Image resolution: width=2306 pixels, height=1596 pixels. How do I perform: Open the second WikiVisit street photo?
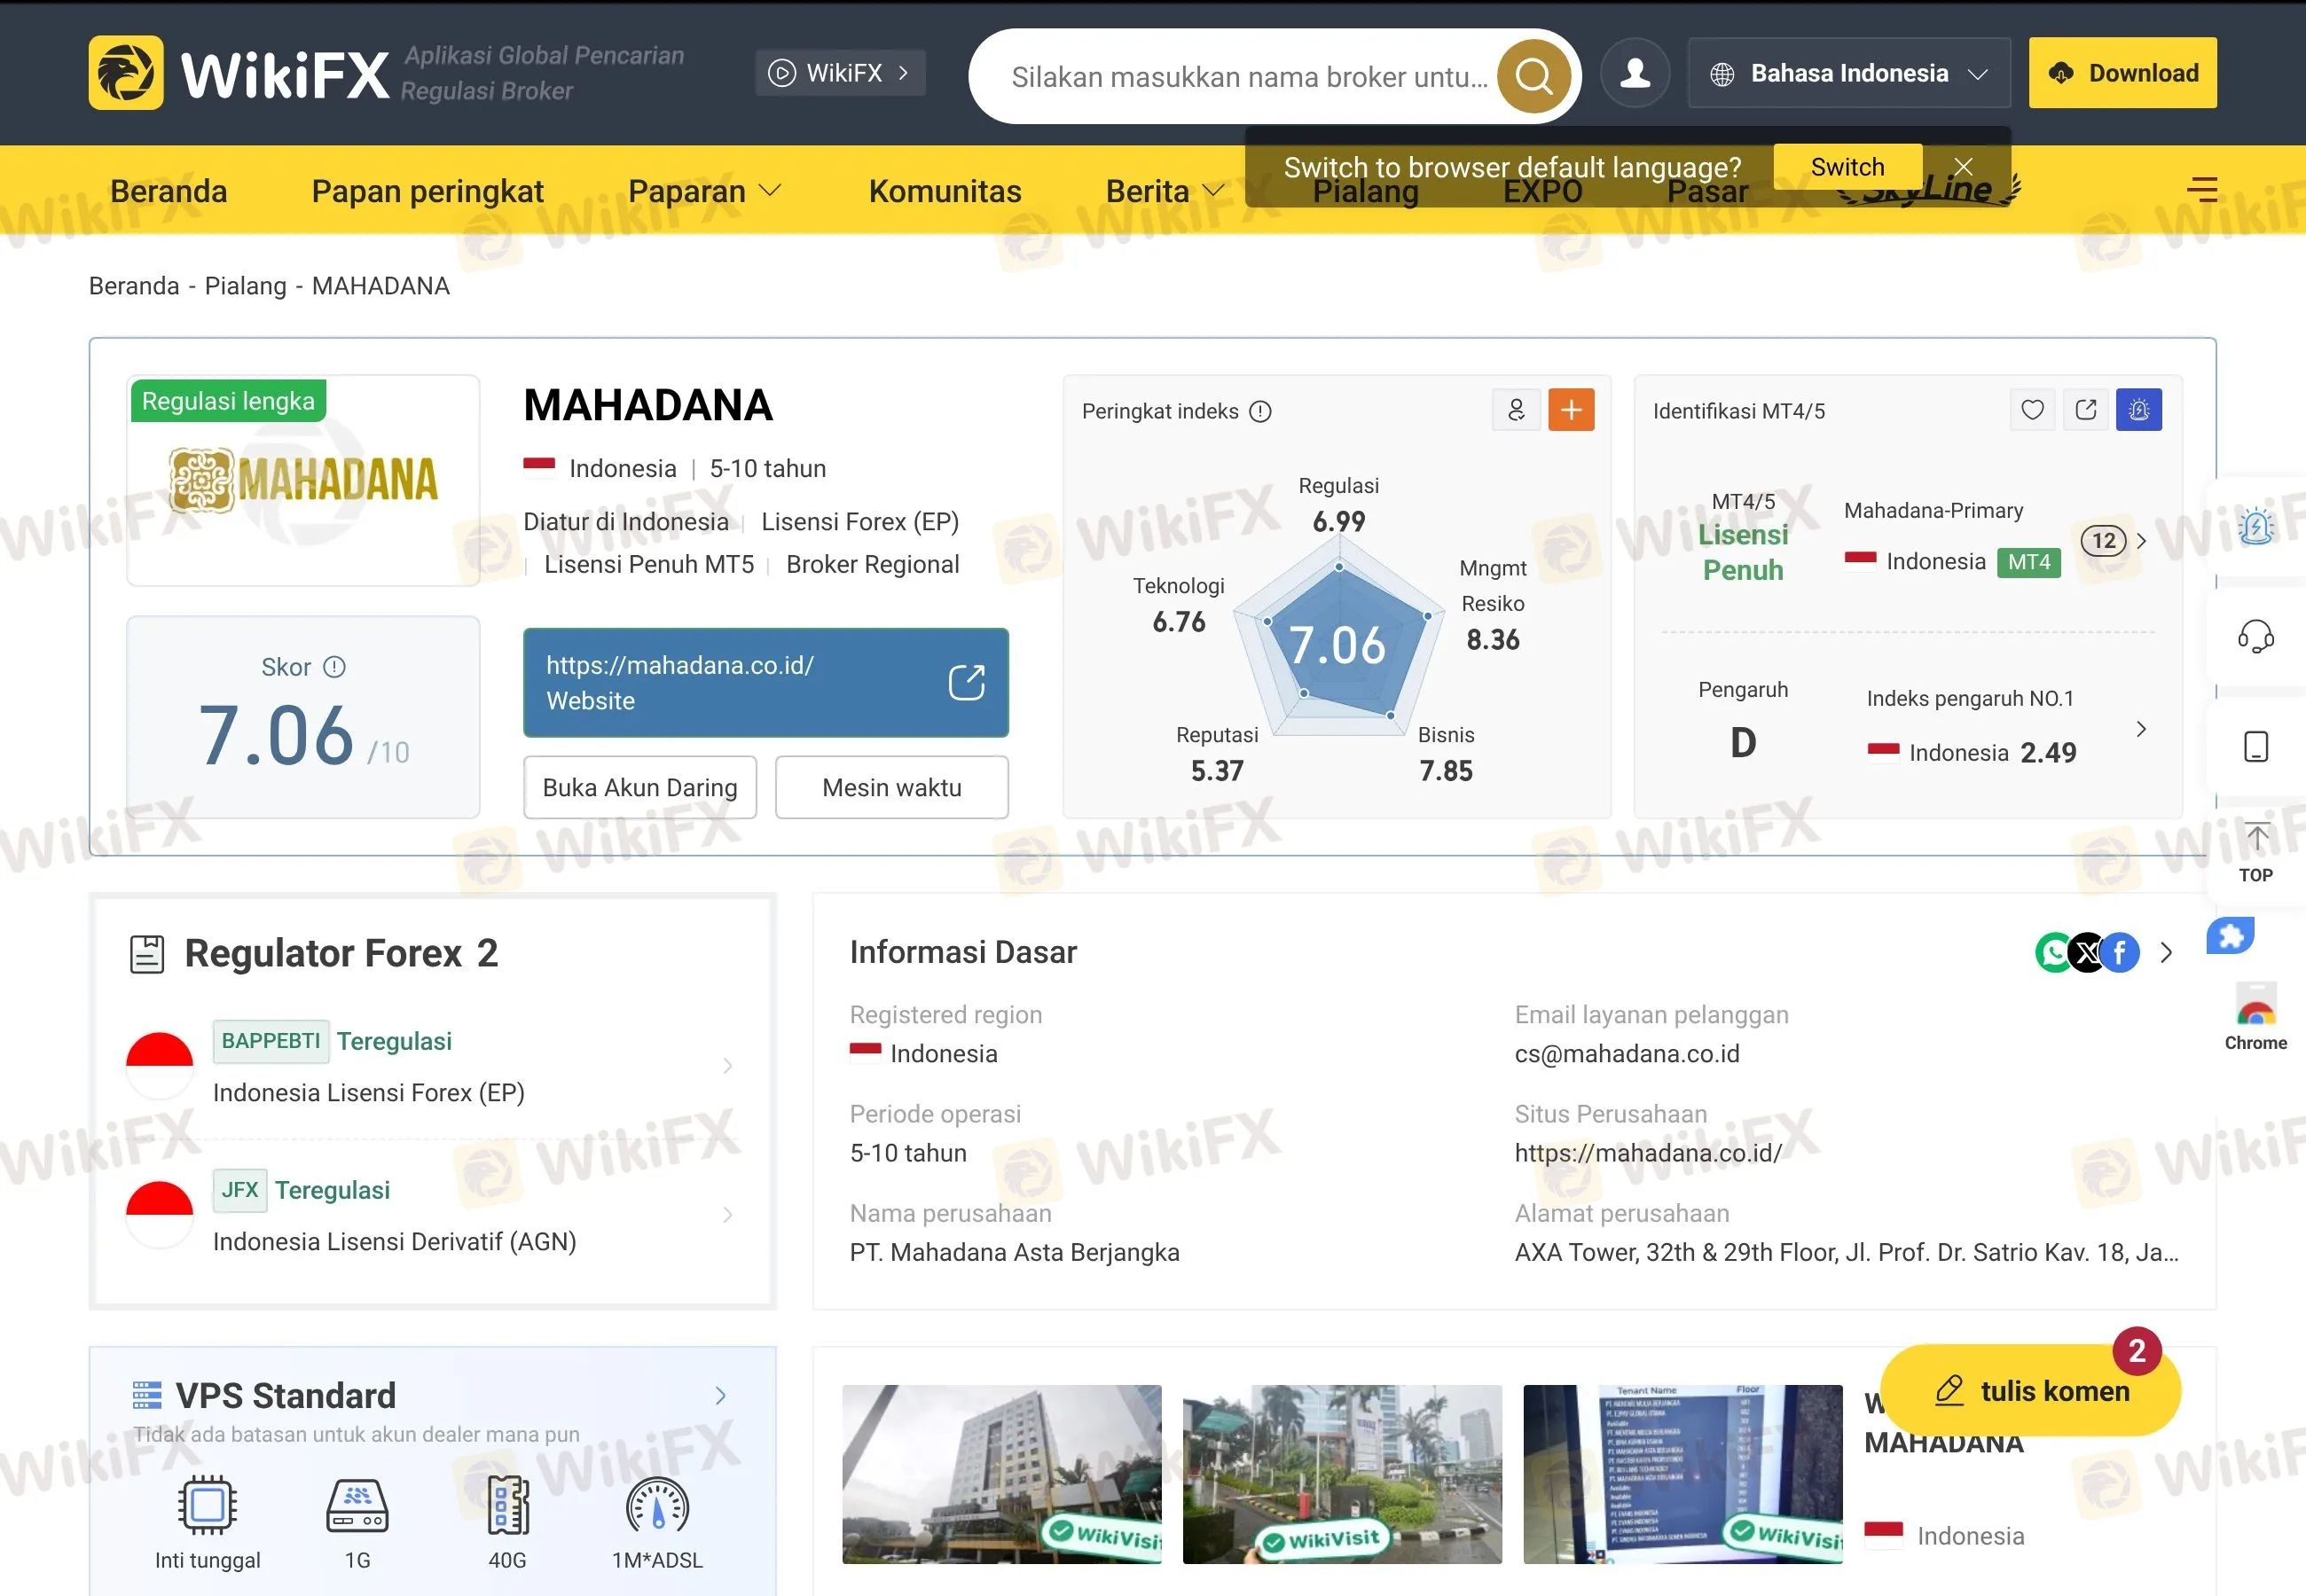tap(1342, 1474)
